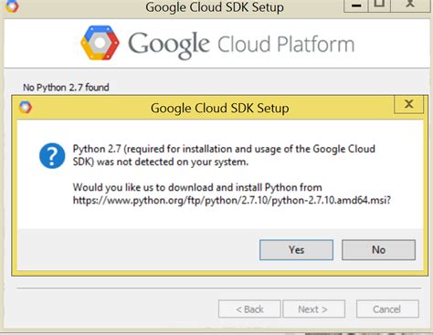
Task: Click the disabled Next button
Action: click(x=314, y=309)
